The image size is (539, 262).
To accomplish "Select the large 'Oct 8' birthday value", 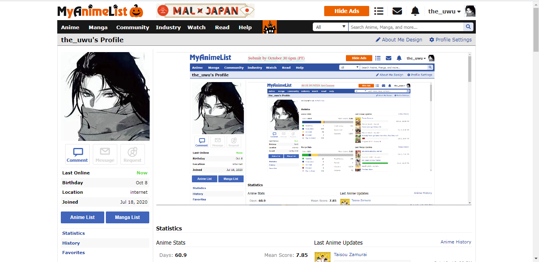I will pos(142,183).
